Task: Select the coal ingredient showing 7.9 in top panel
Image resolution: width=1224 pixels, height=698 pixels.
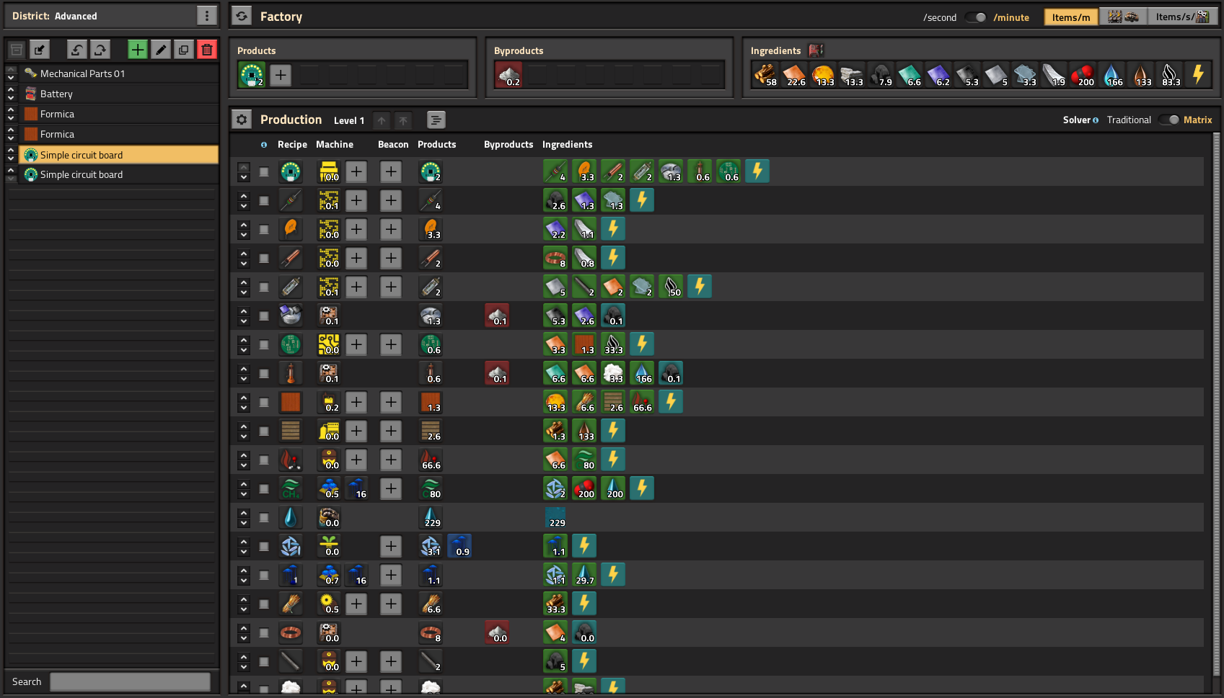Action: click(881, 75)
